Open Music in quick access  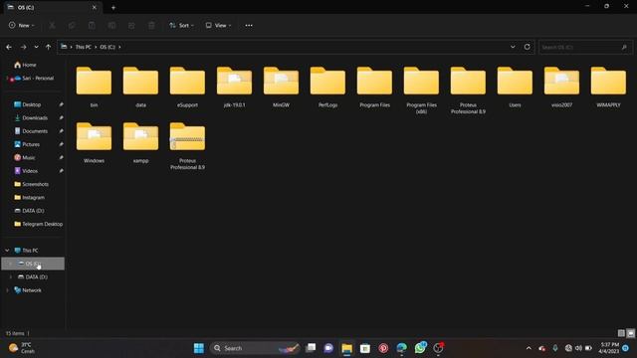pos(24,157)
